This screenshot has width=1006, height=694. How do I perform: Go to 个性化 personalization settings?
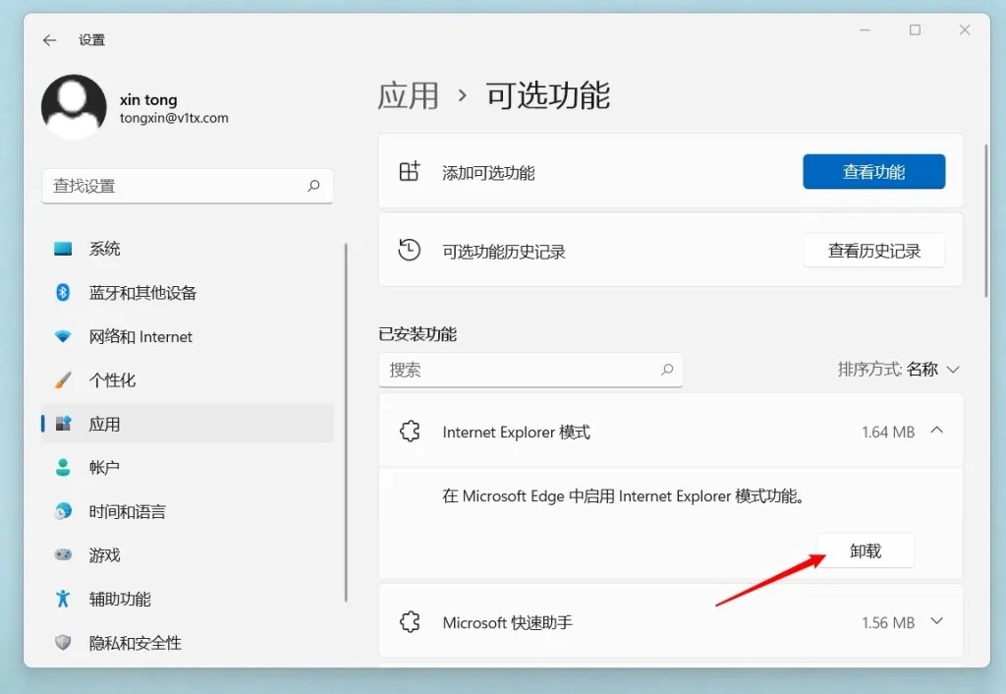112,380
